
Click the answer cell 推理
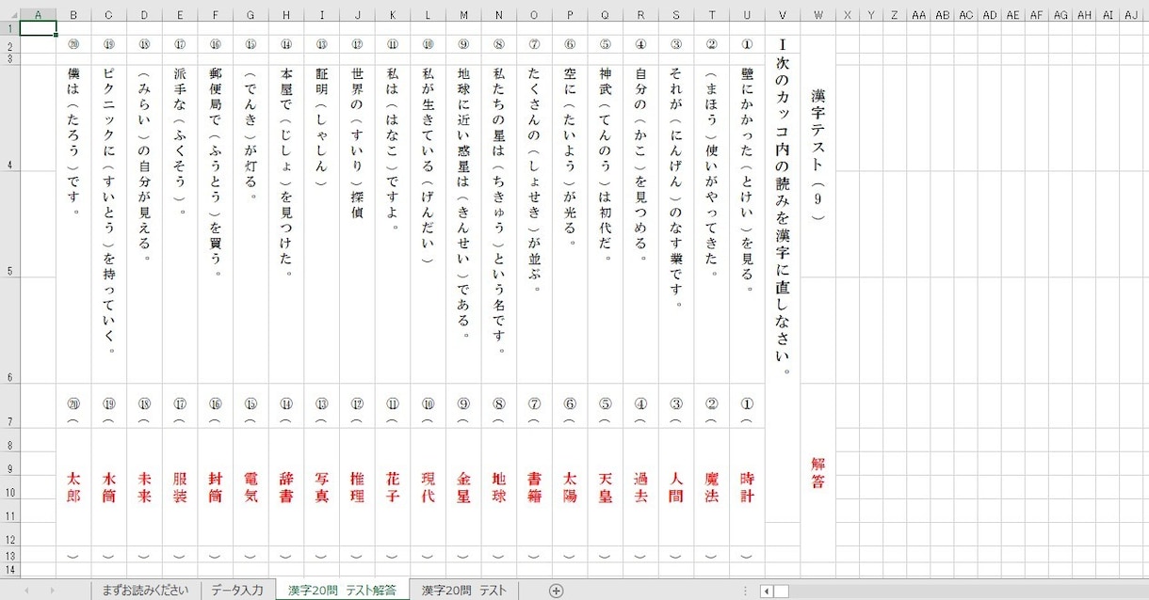357,487
